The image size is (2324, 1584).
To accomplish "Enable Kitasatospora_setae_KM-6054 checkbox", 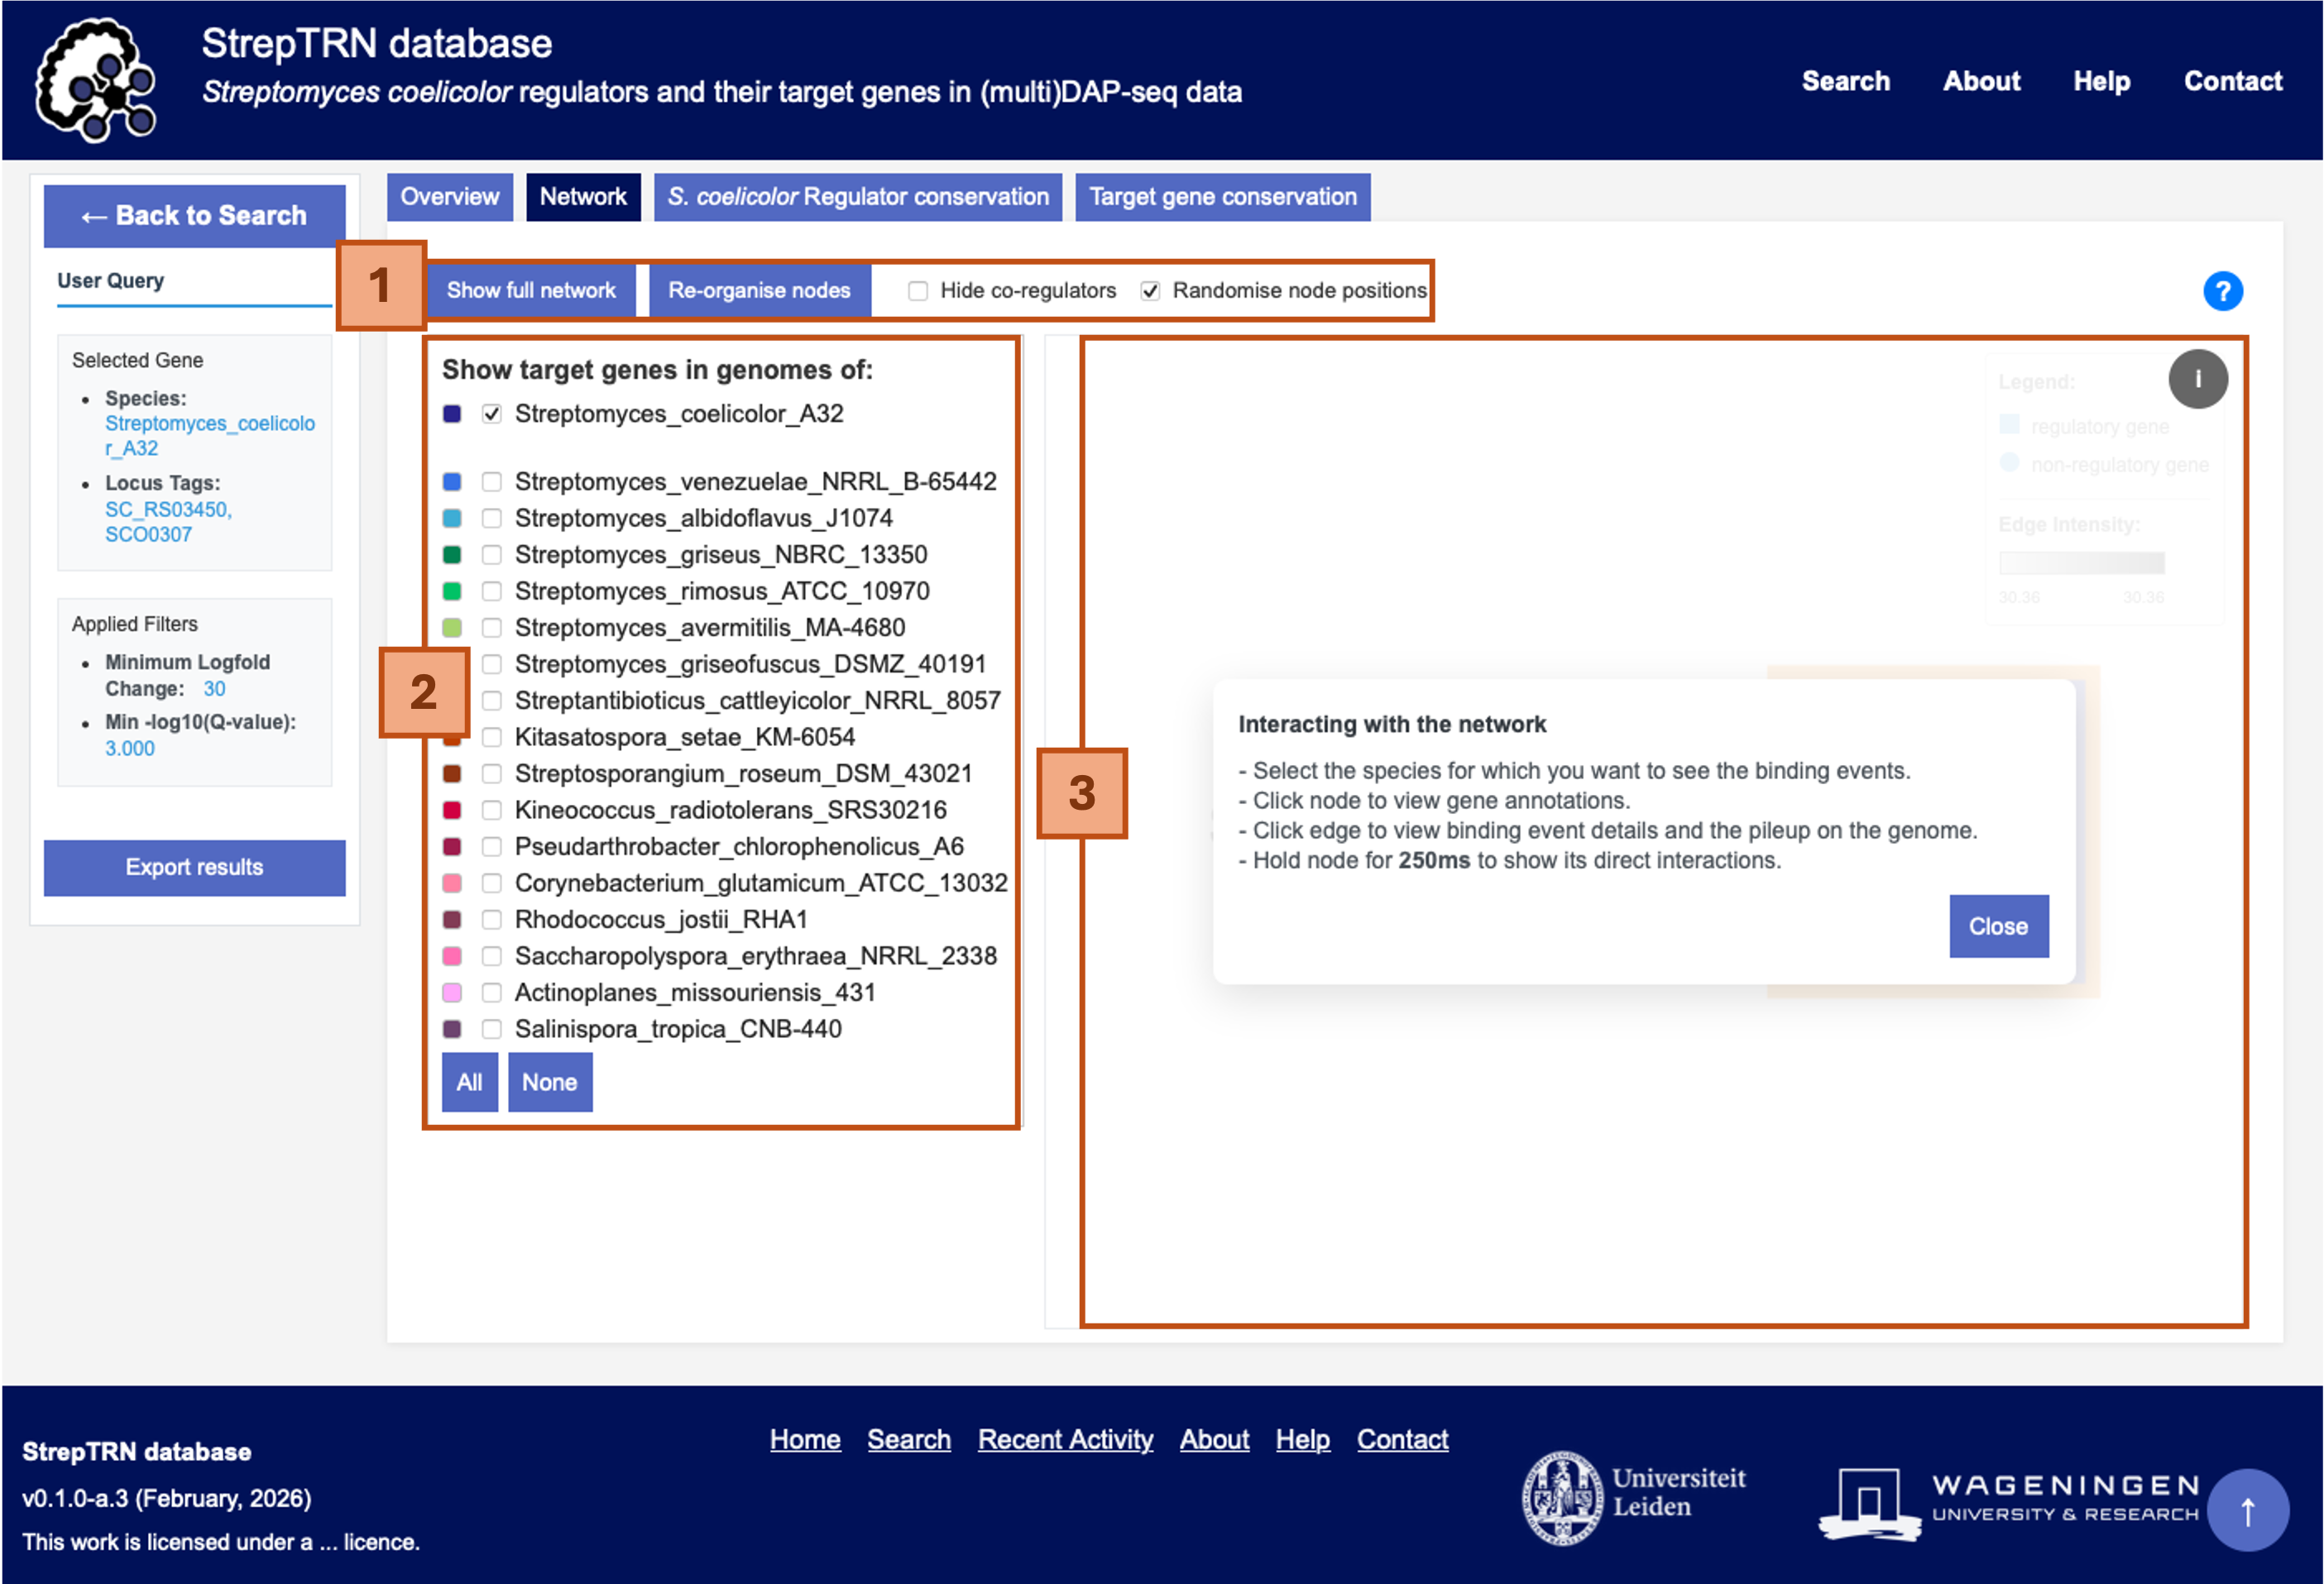I will (x=491, y=737).
